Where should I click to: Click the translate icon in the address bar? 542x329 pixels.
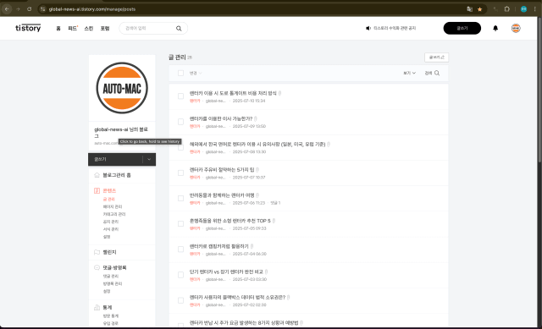[x=469, y=9]
